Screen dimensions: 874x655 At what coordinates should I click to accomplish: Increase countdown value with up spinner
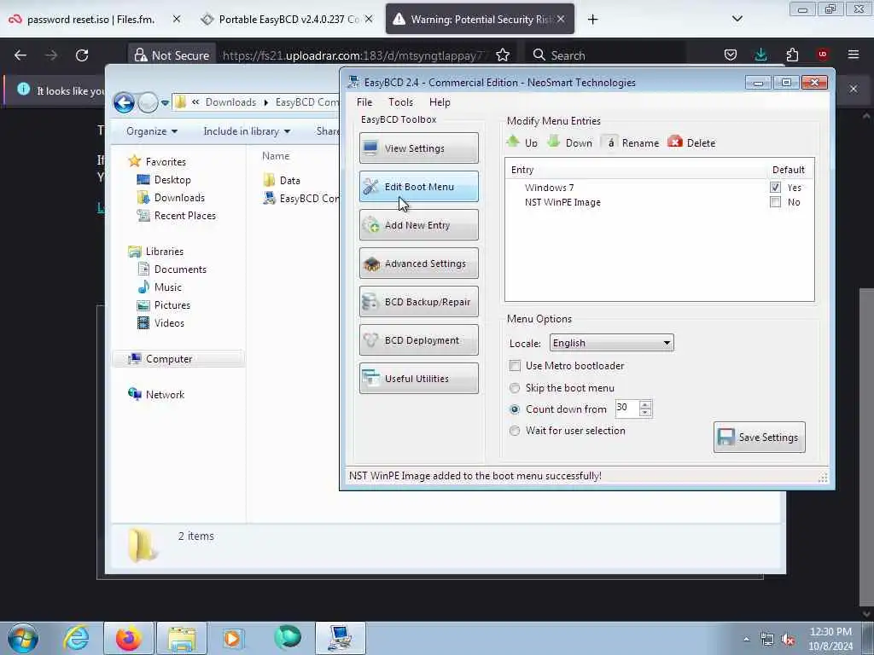[645, 404]
